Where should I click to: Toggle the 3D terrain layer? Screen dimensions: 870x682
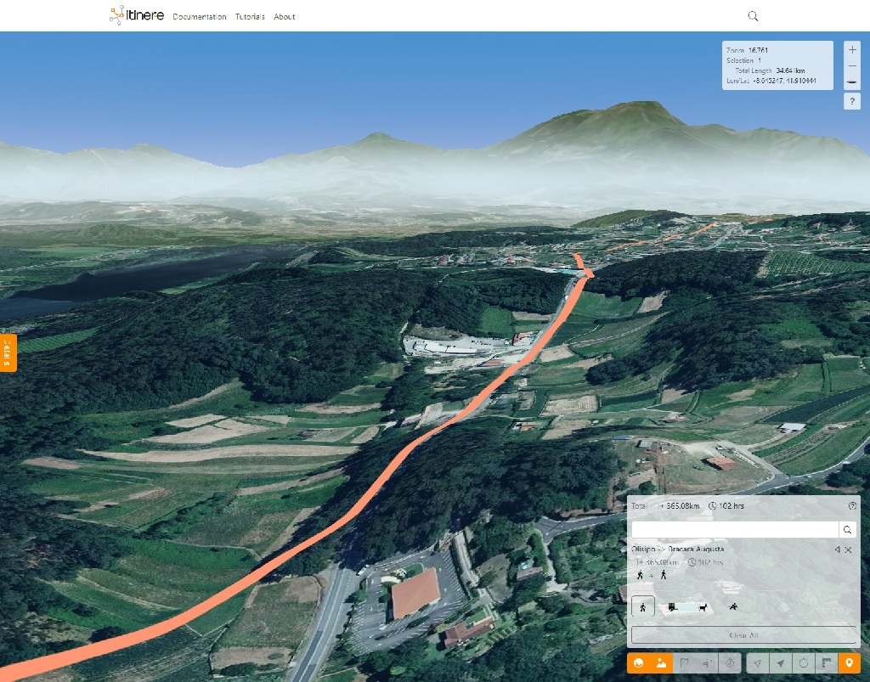[x=660, y=663]
